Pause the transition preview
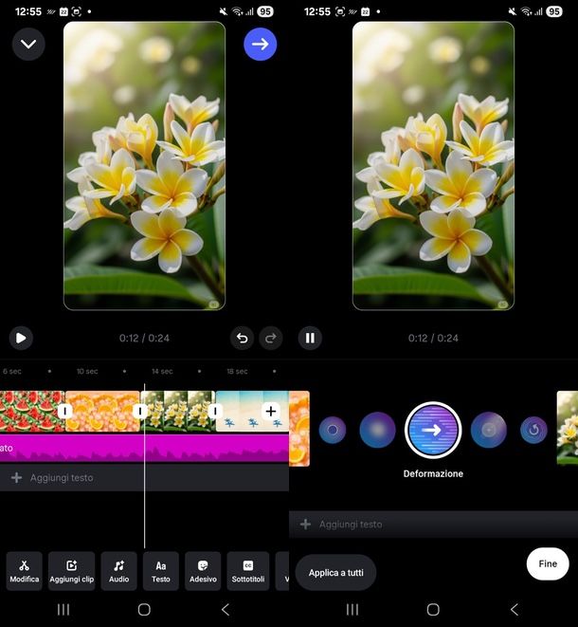The image size is (578, 627). click(310, 338)
